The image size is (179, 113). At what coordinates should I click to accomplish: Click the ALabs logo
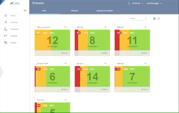[x=15, y=3]
